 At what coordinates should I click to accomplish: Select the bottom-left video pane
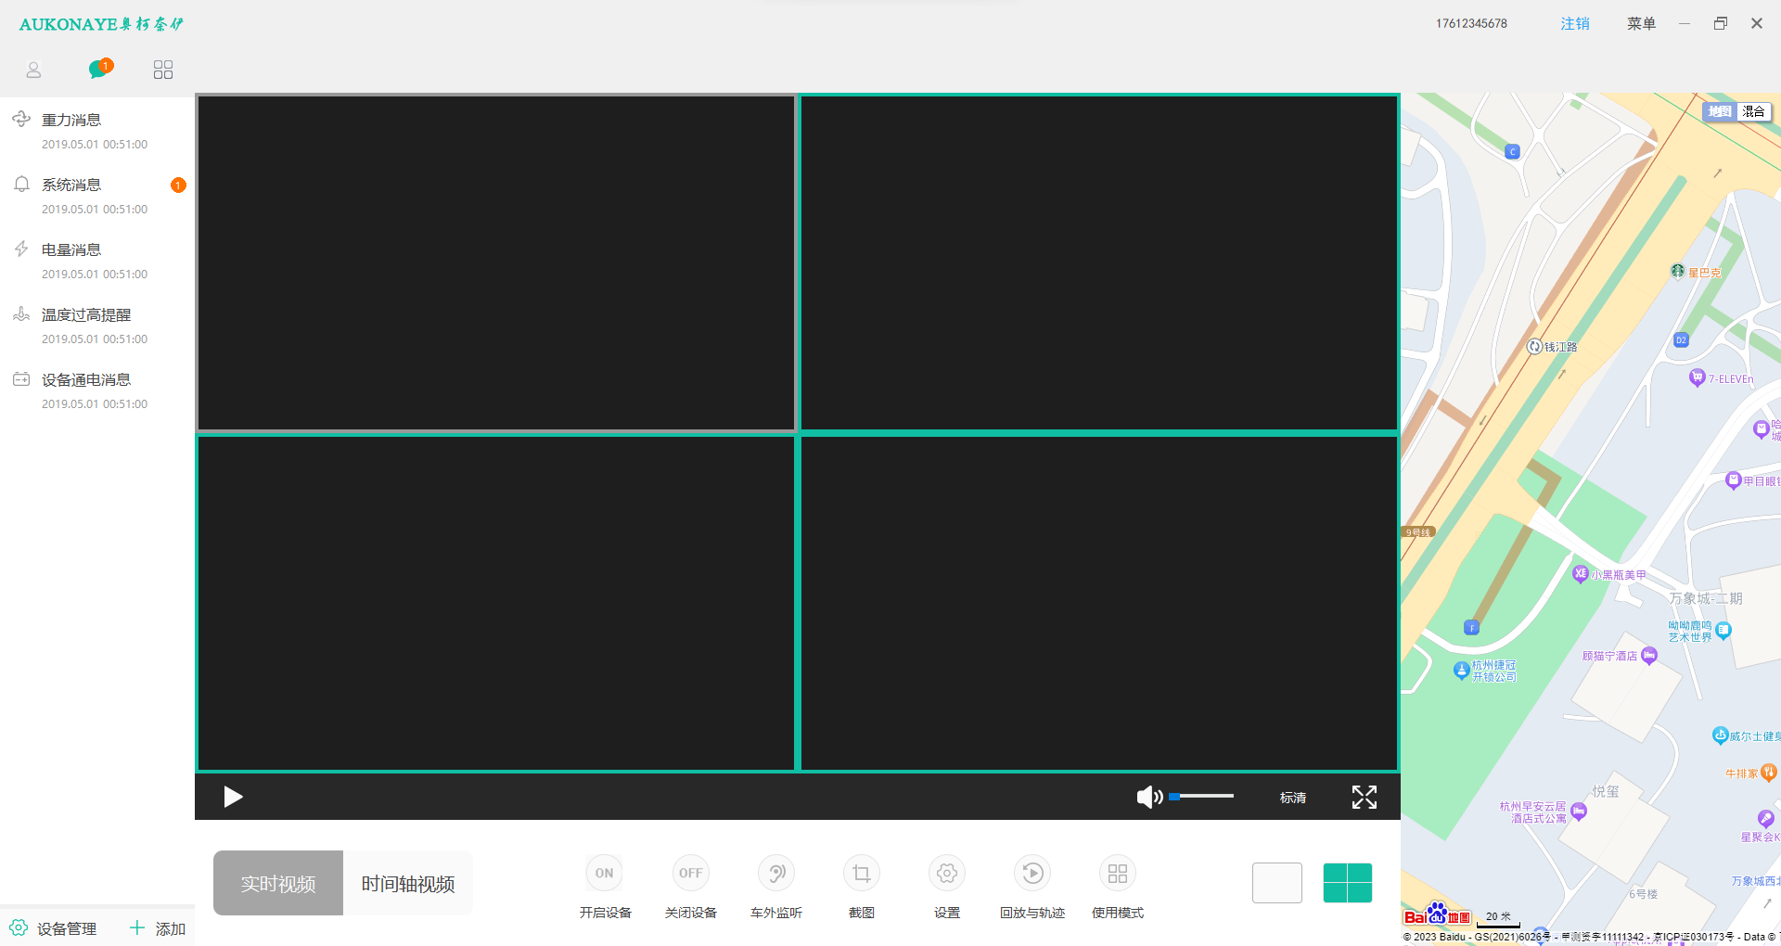[496, 603]
